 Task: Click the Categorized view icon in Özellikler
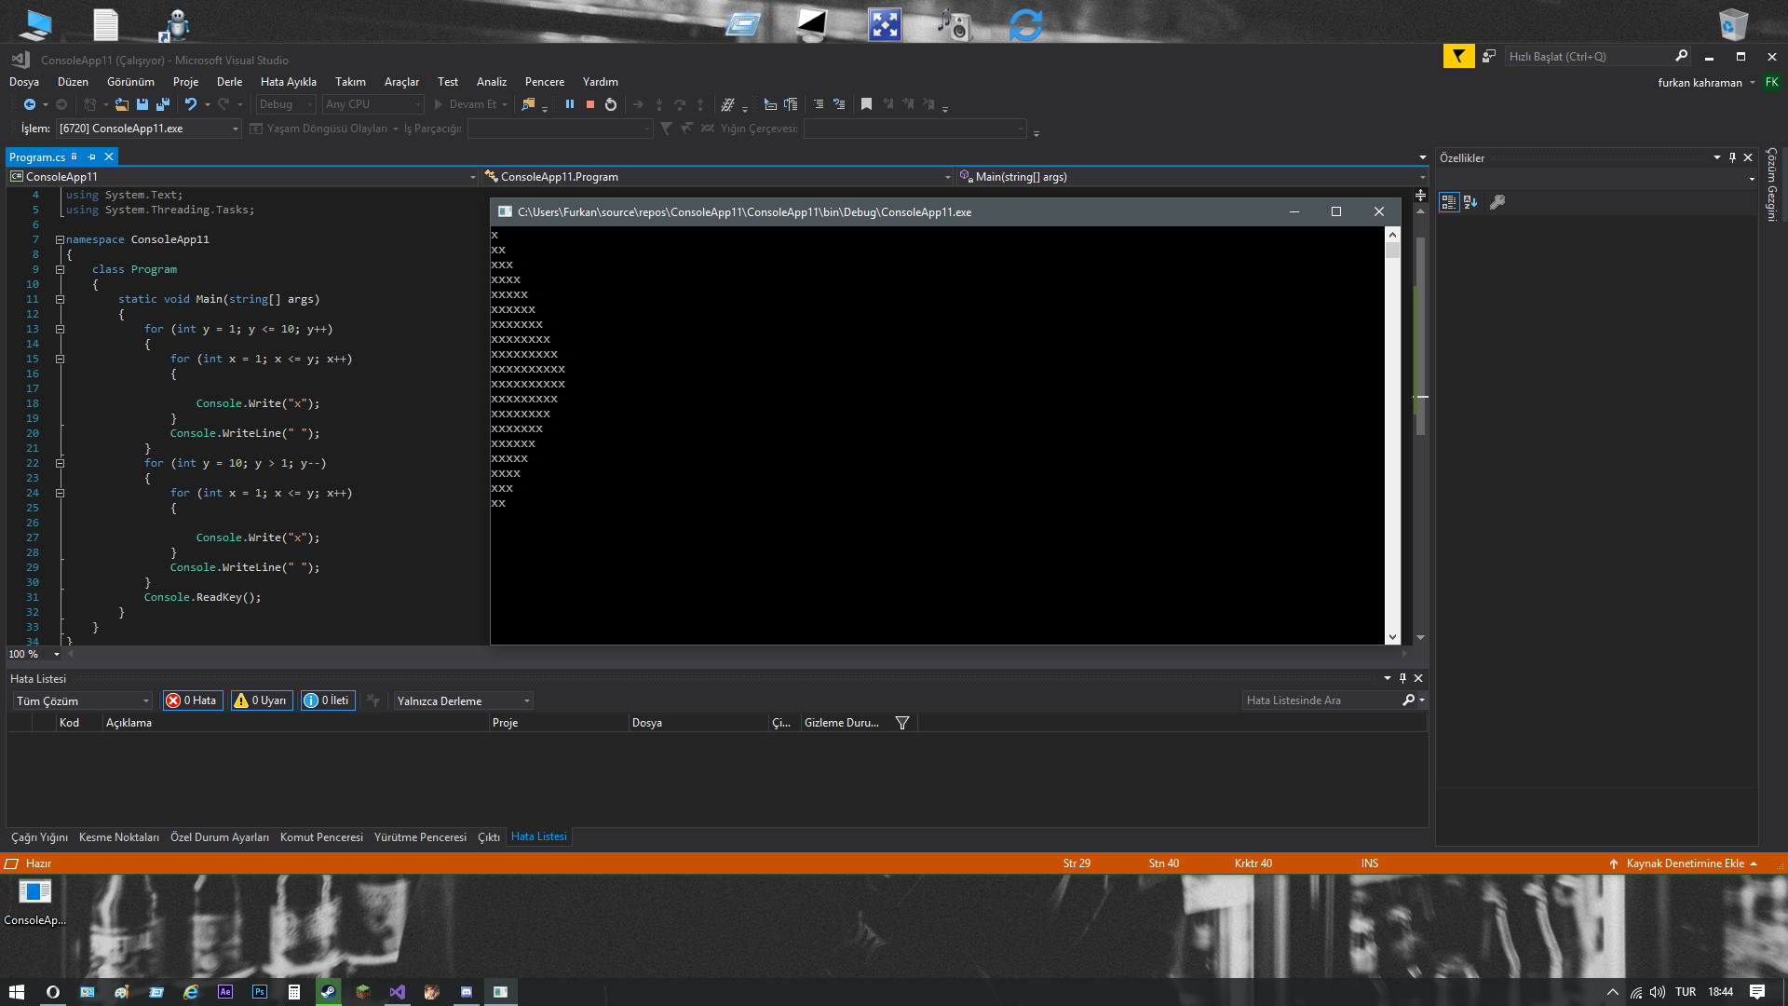tap(1449, 202)
